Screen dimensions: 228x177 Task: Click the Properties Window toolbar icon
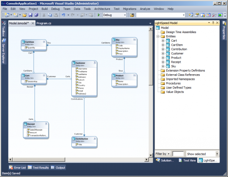click(x=197, y=15)
